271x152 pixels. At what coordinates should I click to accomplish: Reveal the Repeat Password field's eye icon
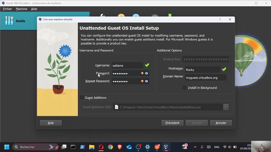(147, 81)
